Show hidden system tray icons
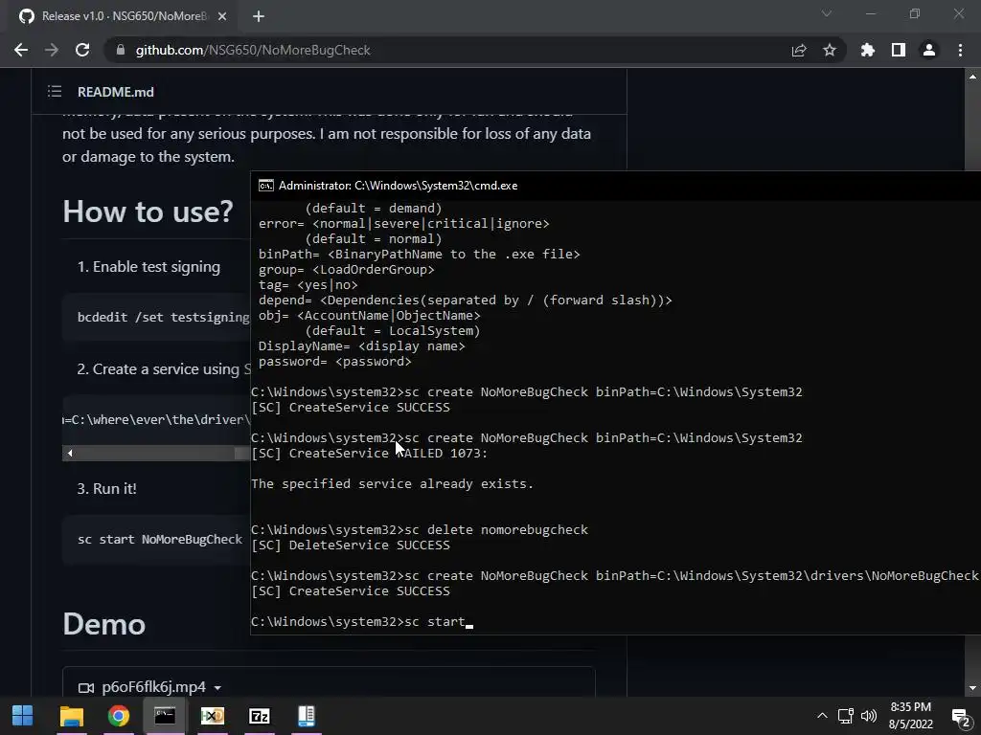 click(822, 716)
